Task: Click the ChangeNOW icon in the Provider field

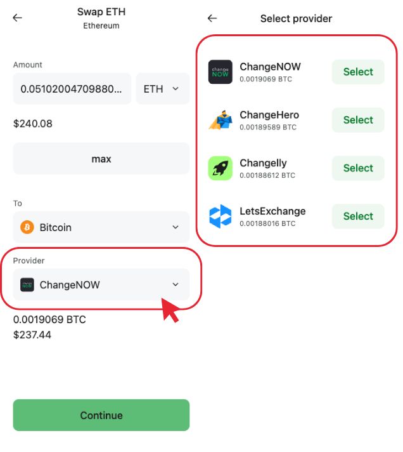Action: (x=27, y=285)
